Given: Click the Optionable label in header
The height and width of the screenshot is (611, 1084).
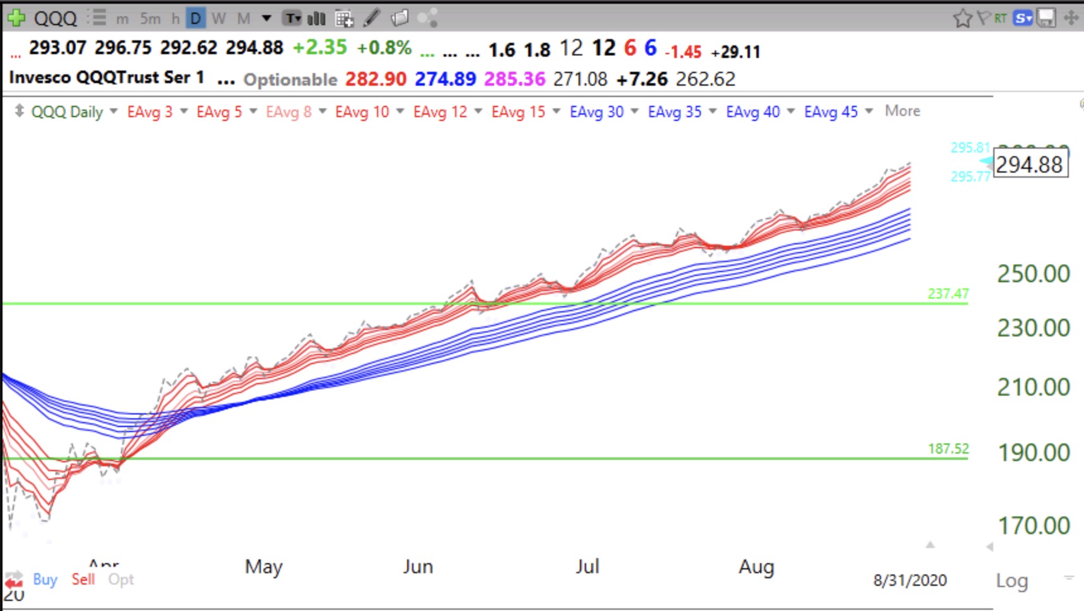Looking at the screenshot, I should click(x=291, y=79).
